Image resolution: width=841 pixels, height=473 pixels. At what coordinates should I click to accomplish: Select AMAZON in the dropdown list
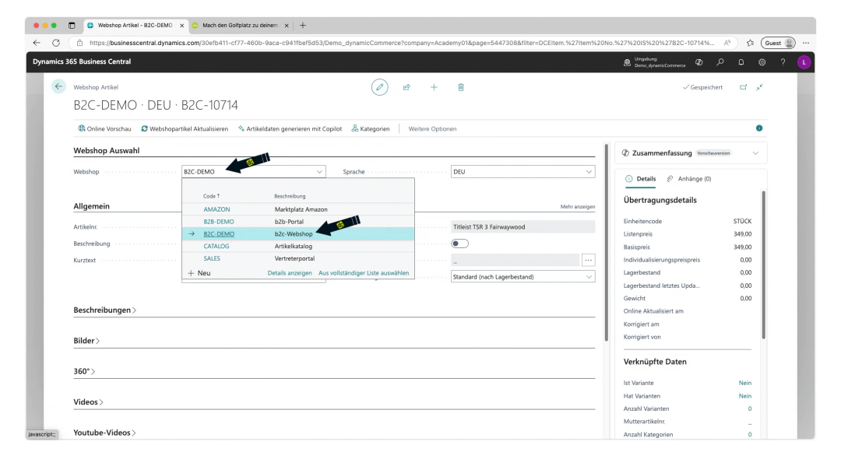(216, 209)
